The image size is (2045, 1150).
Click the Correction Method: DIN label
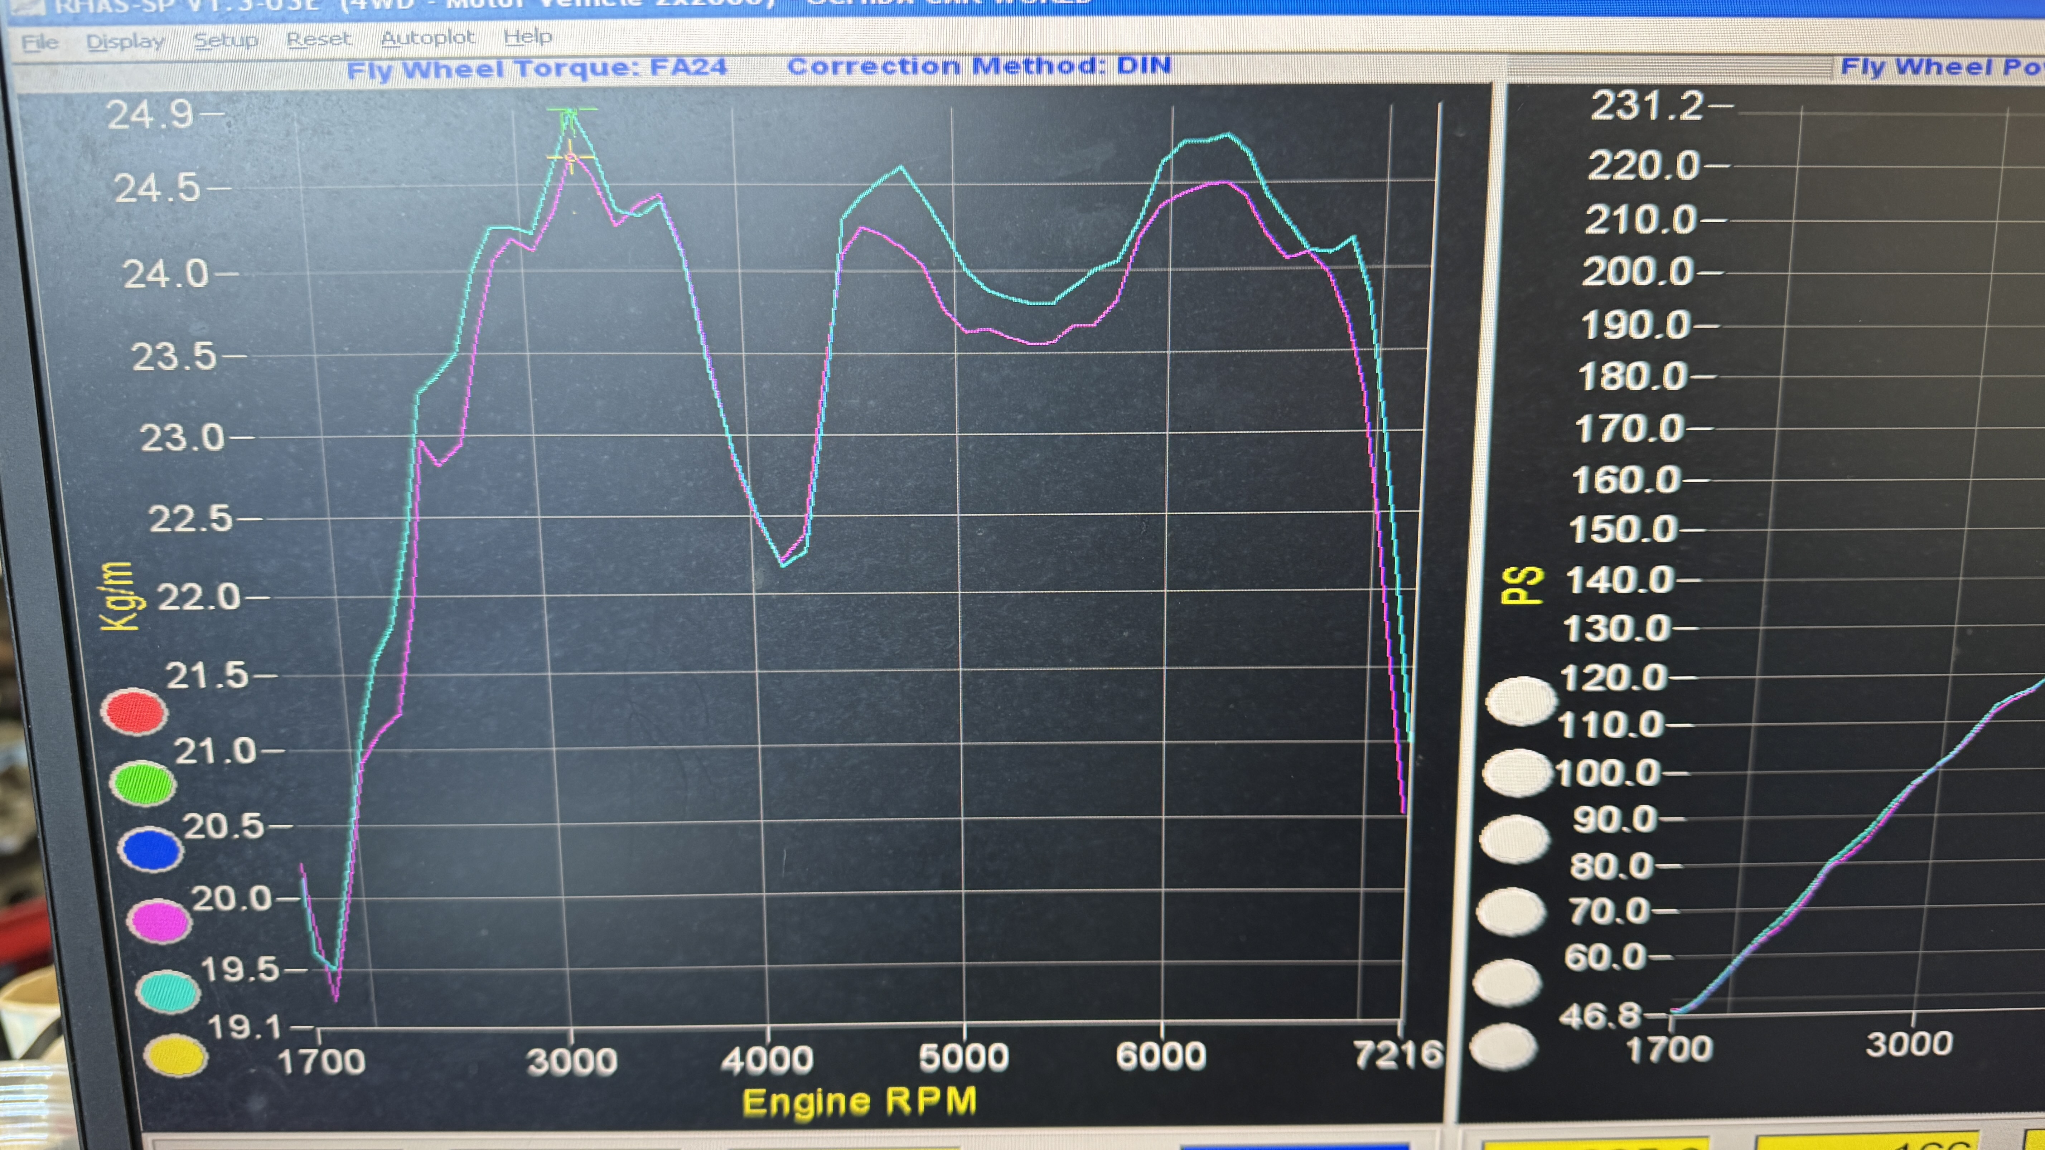[979, 65]
